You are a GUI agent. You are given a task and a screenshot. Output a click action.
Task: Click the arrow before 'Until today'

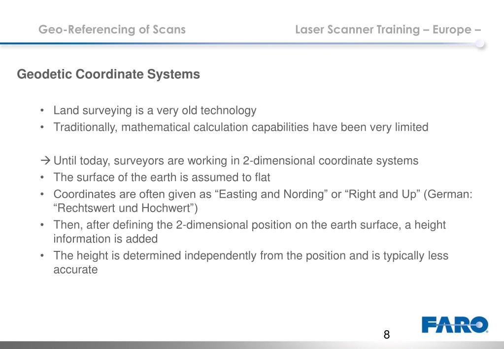[x=46, y=160]
